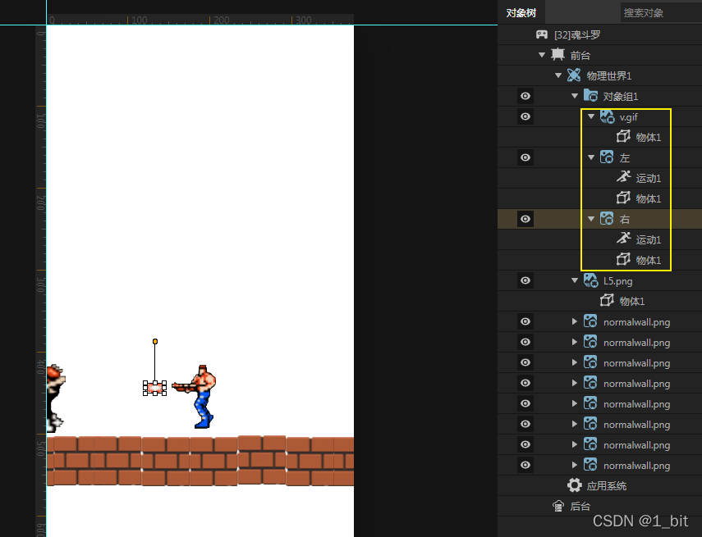702x537 pixels.
Task: Toggle the eye icon for 左
Action: (525, 157)
